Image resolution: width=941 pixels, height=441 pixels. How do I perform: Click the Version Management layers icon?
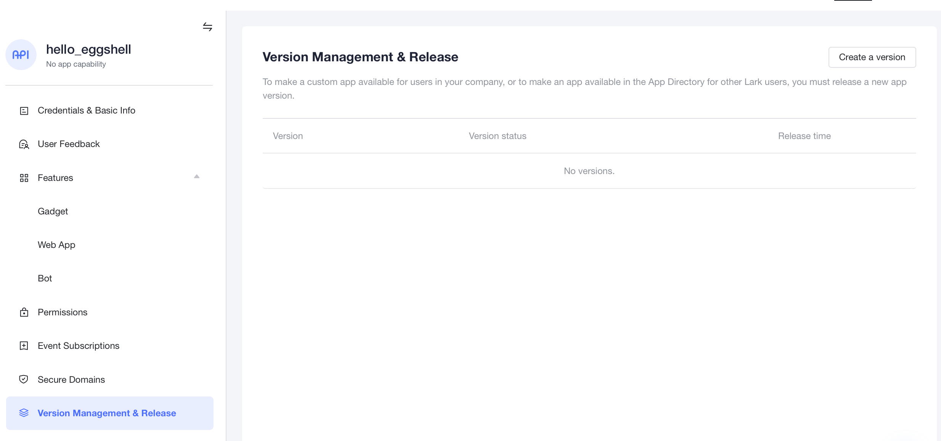coord(24,413)
